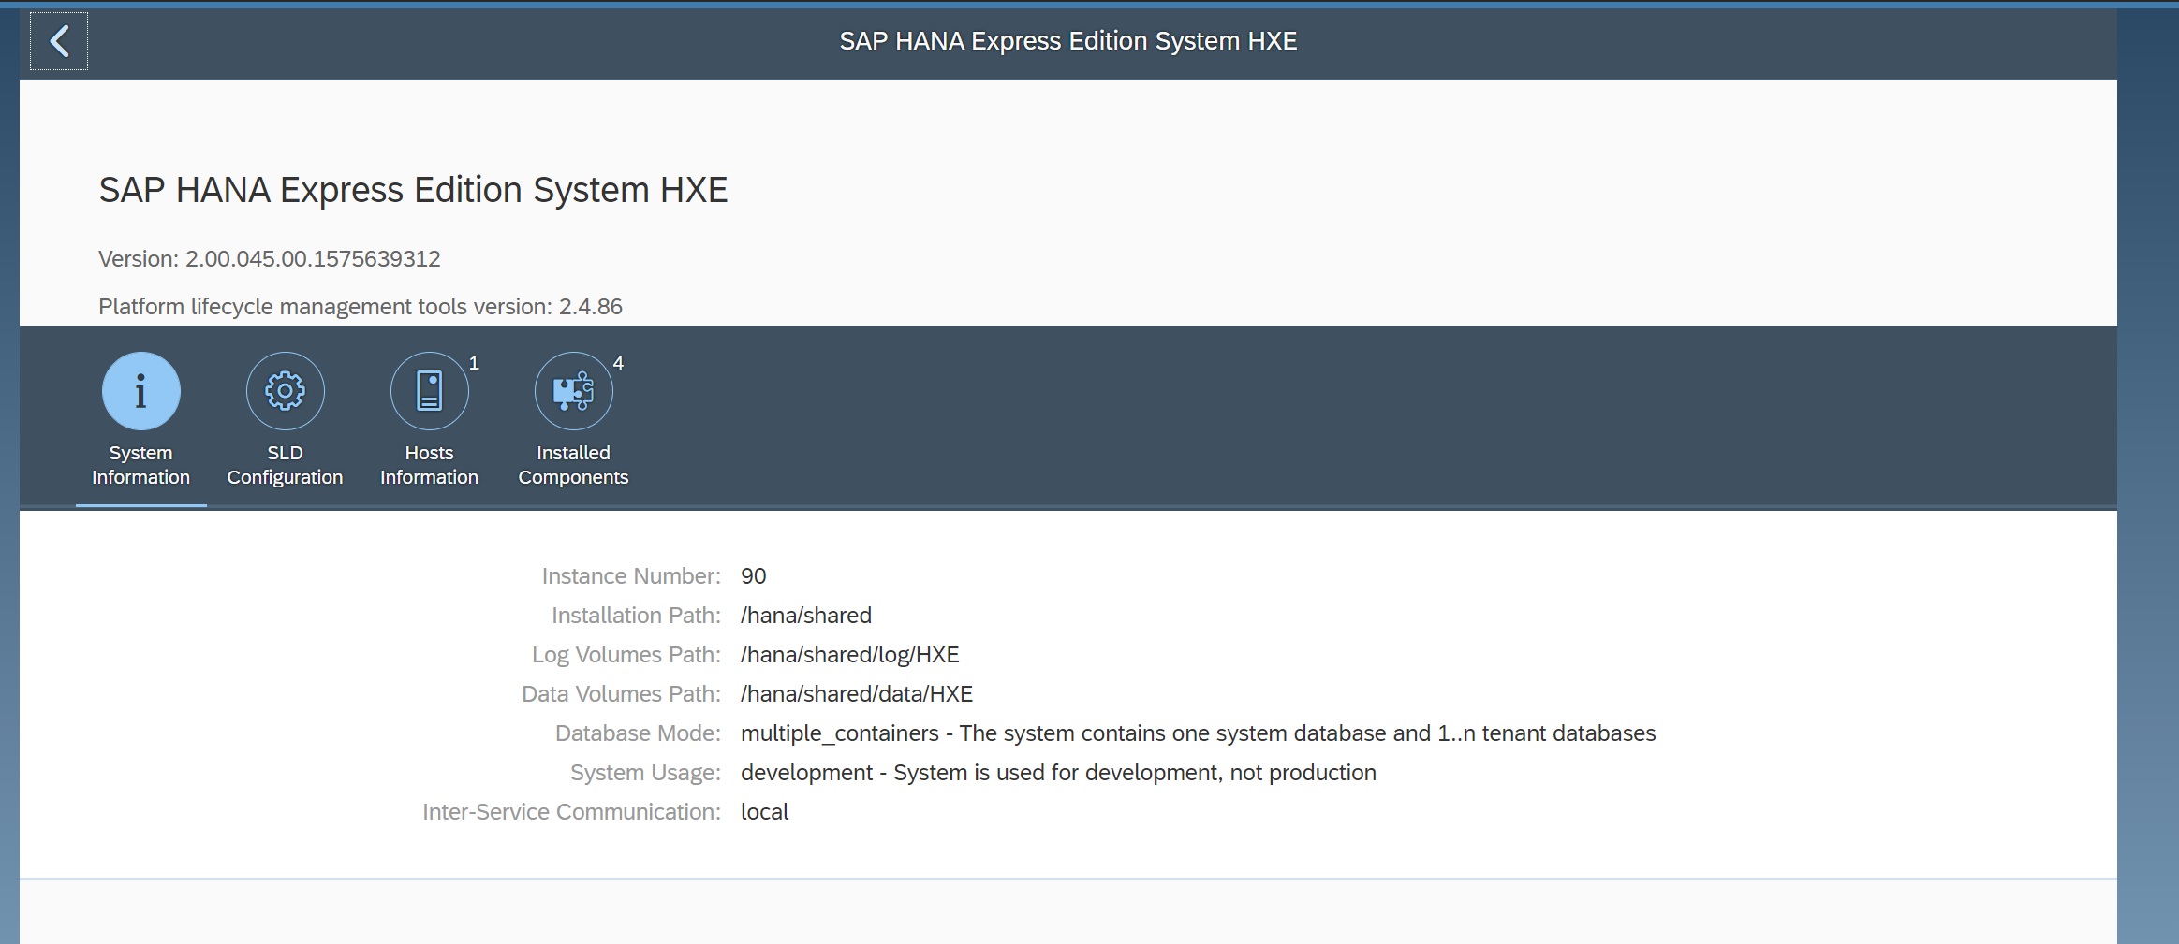
Task: Select the Installed Components tab label
Action: tap(573, 465)
